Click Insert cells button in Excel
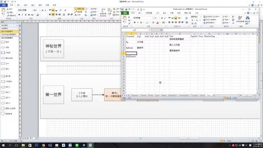This screenshot has height=148, width=263. click(226, 16)
